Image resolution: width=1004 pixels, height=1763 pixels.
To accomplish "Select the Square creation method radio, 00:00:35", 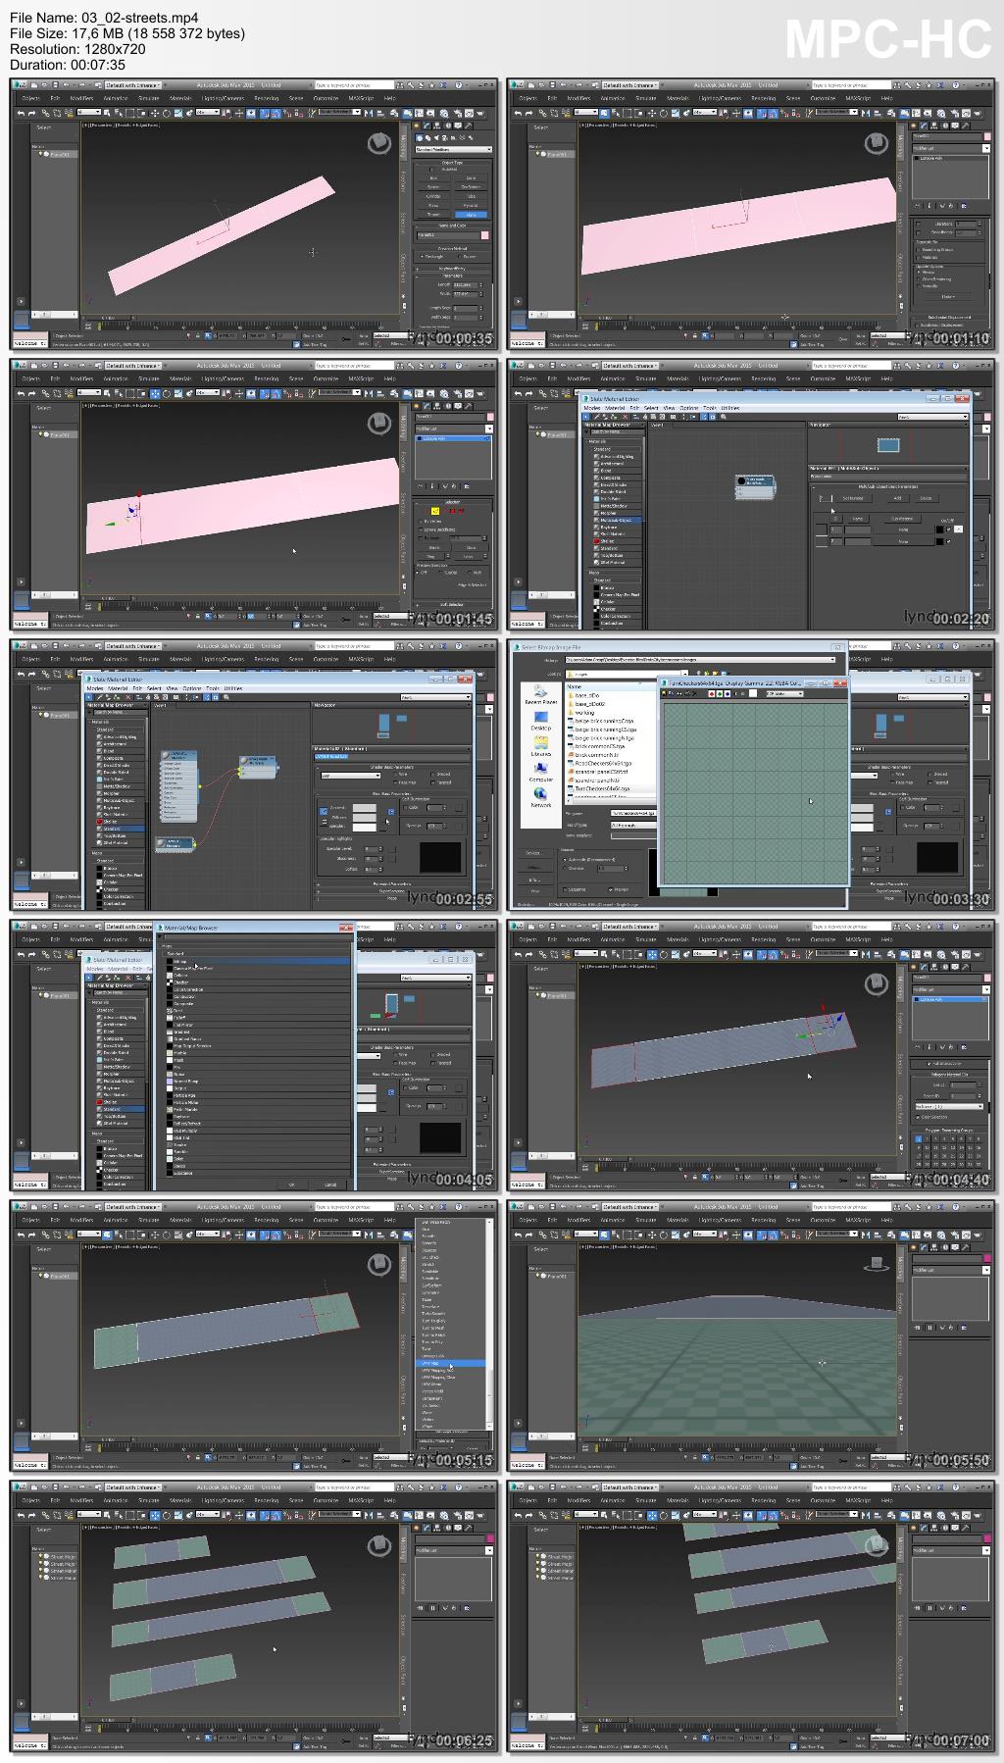I will pos(459,256).
